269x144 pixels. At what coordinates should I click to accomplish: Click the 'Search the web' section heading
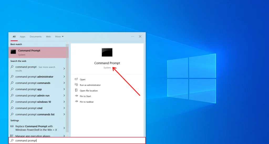(x=18, y=61)
